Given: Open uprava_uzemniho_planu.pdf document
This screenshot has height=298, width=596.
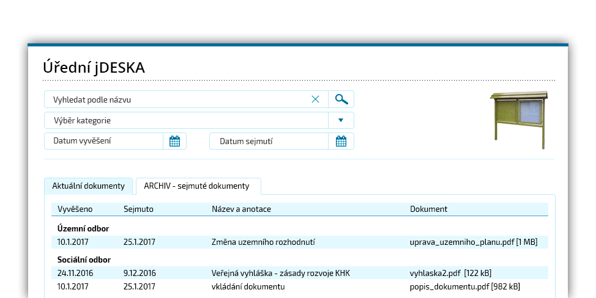Looking at the screenshot, I should [473, 242].
